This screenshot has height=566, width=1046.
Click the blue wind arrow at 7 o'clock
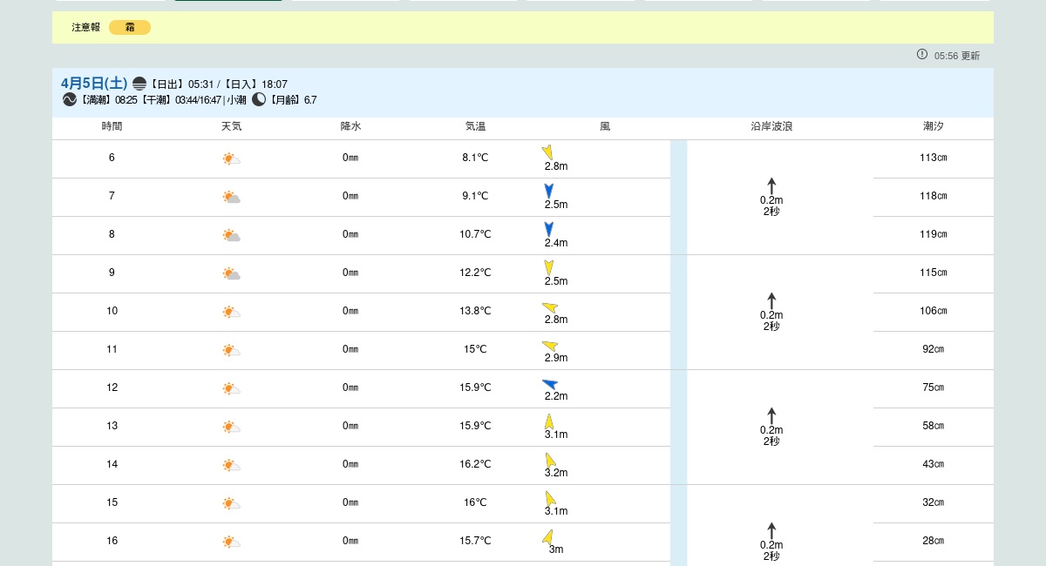point(548,191)
